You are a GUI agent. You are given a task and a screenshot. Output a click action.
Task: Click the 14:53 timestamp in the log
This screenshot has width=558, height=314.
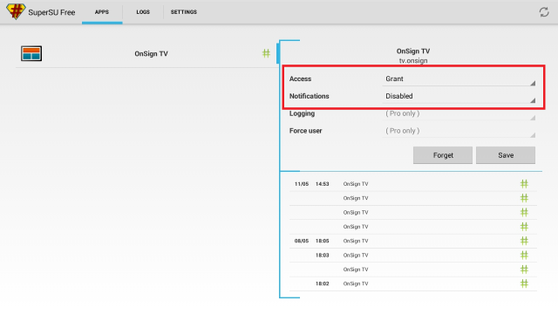coord(322,184)
